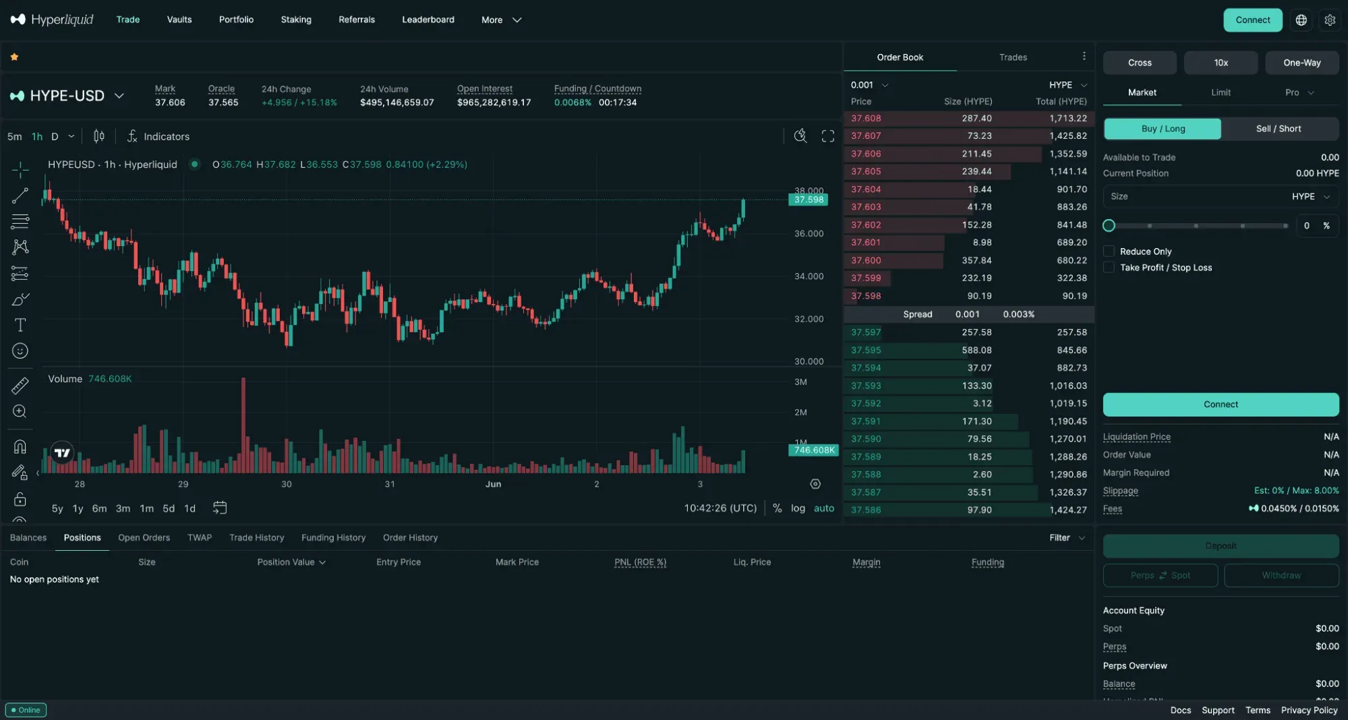
Task: Open the Filter dropdown in positions panel
Action: (x=1067, y=538)
